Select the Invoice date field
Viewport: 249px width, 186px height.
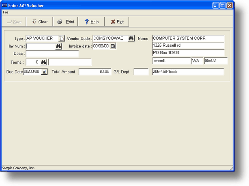101,46
